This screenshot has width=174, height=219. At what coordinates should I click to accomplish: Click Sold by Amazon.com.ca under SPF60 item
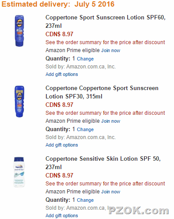pos(80,67)
